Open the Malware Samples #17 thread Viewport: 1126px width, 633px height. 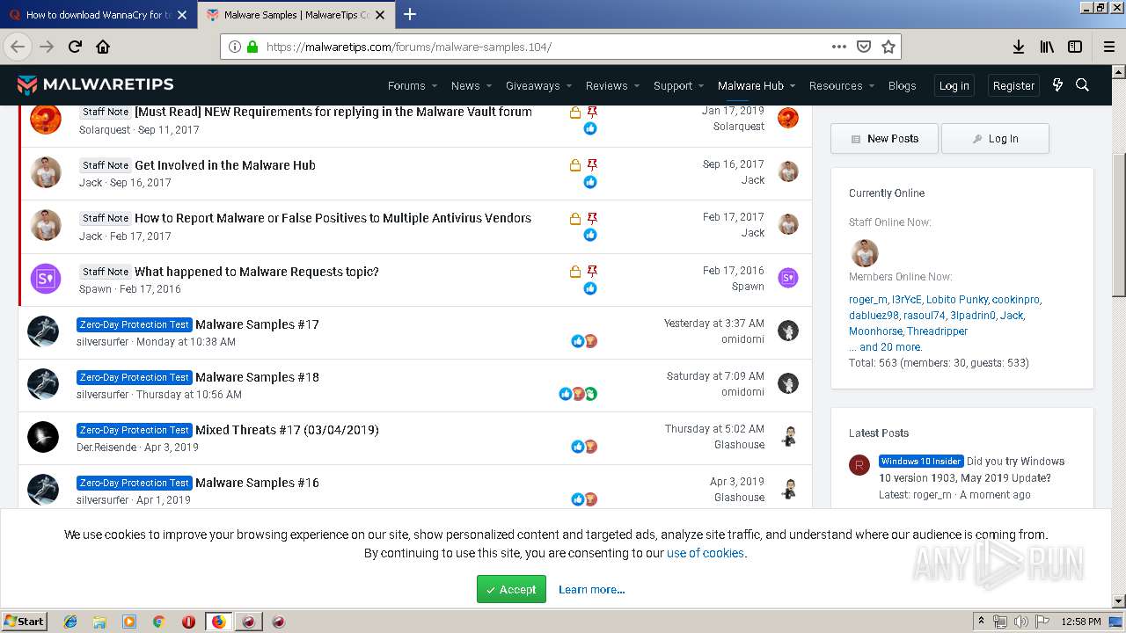257,324
